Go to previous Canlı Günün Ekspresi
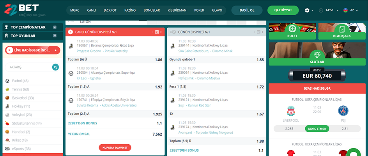 [153, 32]
